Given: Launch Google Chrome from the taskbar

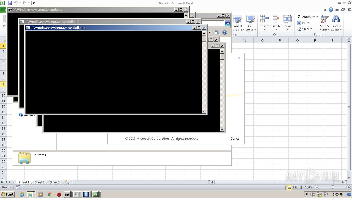Looking at the screenshot, I should coord(50,194).
